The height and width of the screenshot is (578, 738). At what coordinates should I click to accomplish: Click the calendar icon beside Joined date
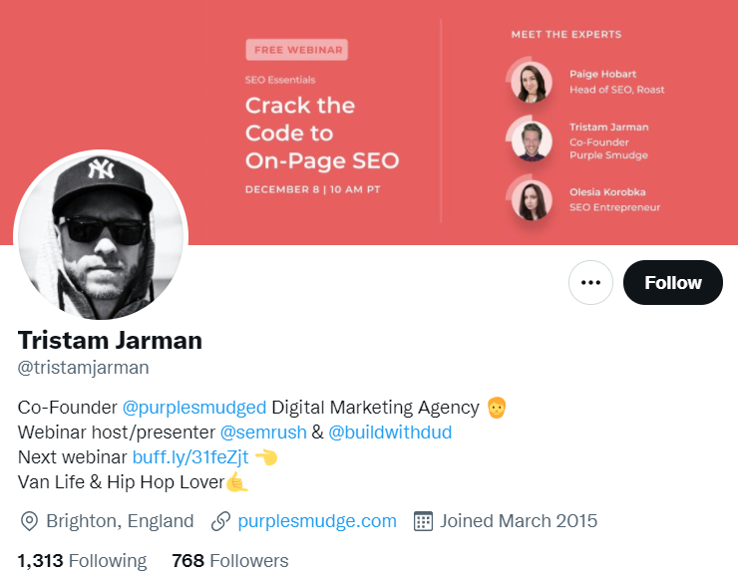[423, 521]
